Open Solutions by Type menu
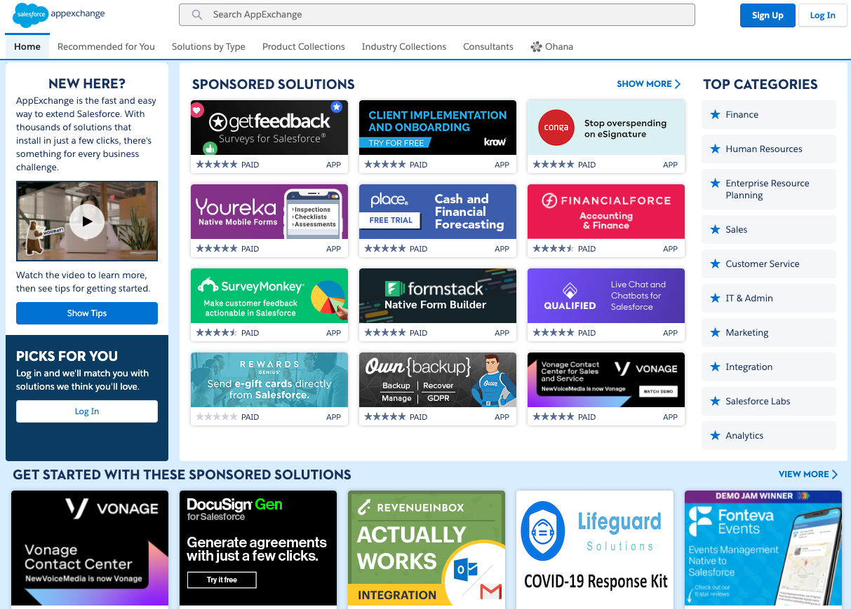The width and height of the screenshot is (851, 609). (208, 47)
